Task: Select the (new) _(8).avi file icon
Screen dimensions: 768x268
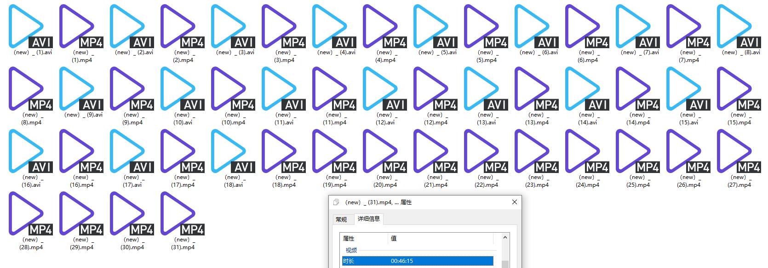Action: (739, 26)
